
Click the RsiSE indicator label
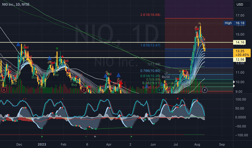coord(166,77)
